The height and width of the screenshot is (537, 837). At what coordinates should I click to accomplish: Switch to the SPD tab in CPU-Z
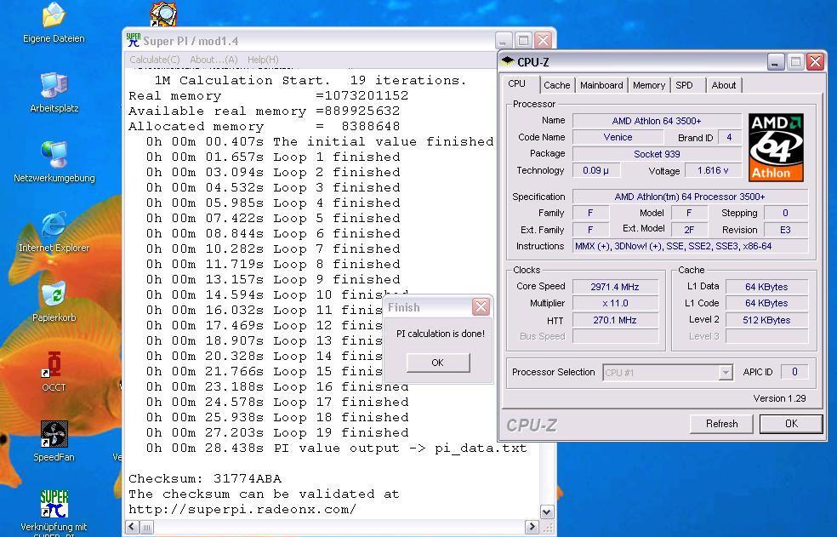click(x=685, y=85)
